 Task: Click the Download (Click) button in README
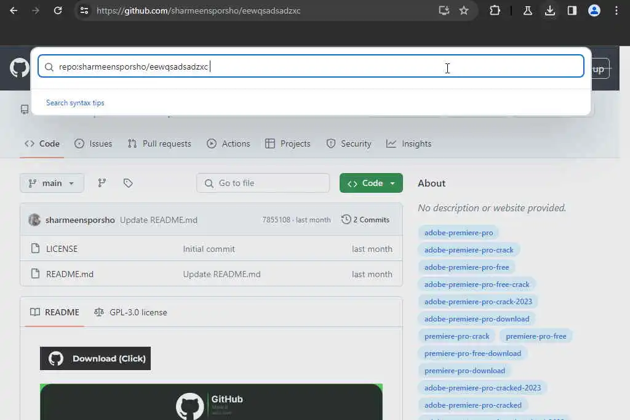[x=95, y=358]
